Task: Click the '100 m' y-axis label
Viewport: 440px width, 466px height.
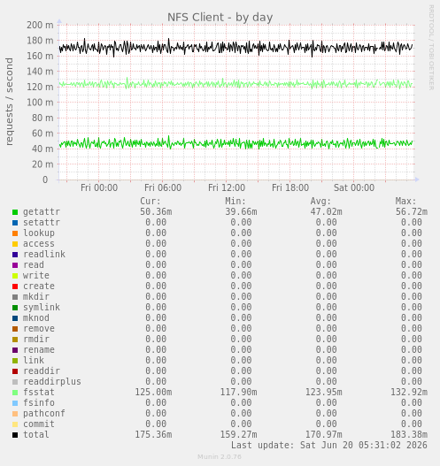Action: pyautogui.click(x=40, y=103)
